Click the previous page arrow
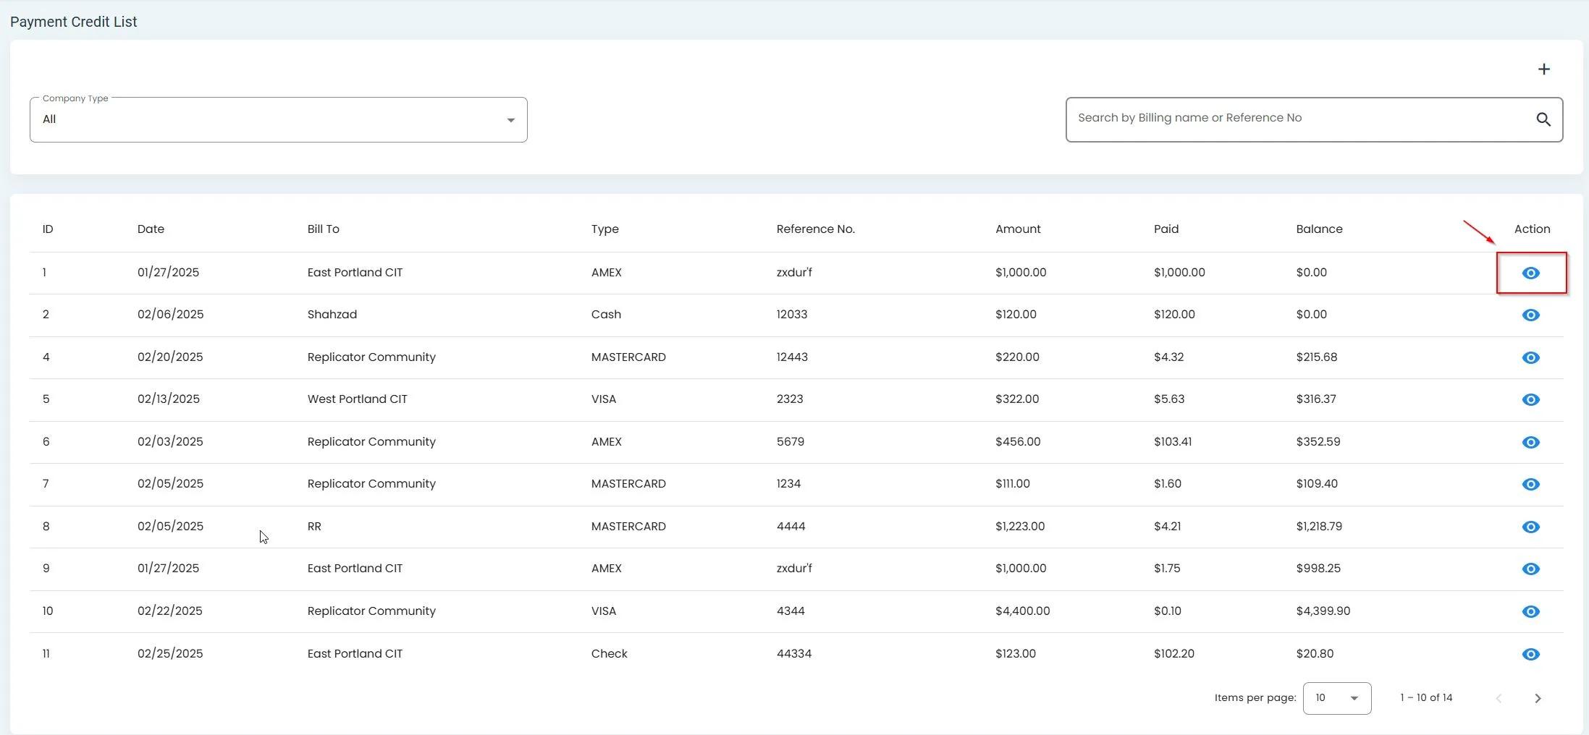This screenshot has height=735, width=1589. point(1499,698)
